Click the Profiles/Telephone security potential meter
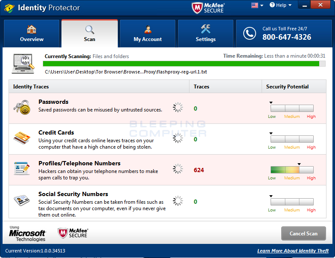The height and width of the screenshot is (258, 335). click(x=292, y=170)
